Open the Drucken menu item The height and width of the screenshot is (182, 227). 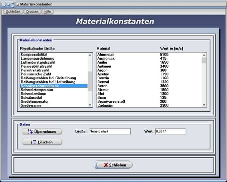[32, 12]
